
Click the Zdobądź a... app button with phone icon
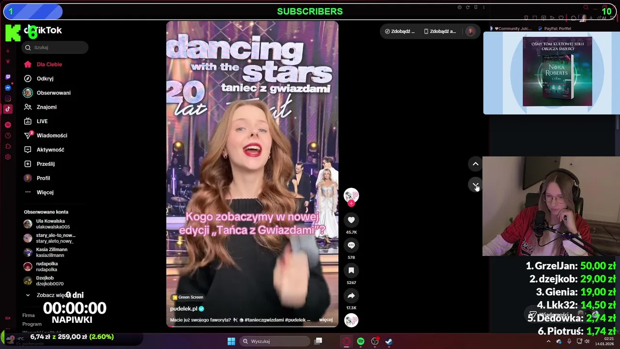tap(440, 32)
